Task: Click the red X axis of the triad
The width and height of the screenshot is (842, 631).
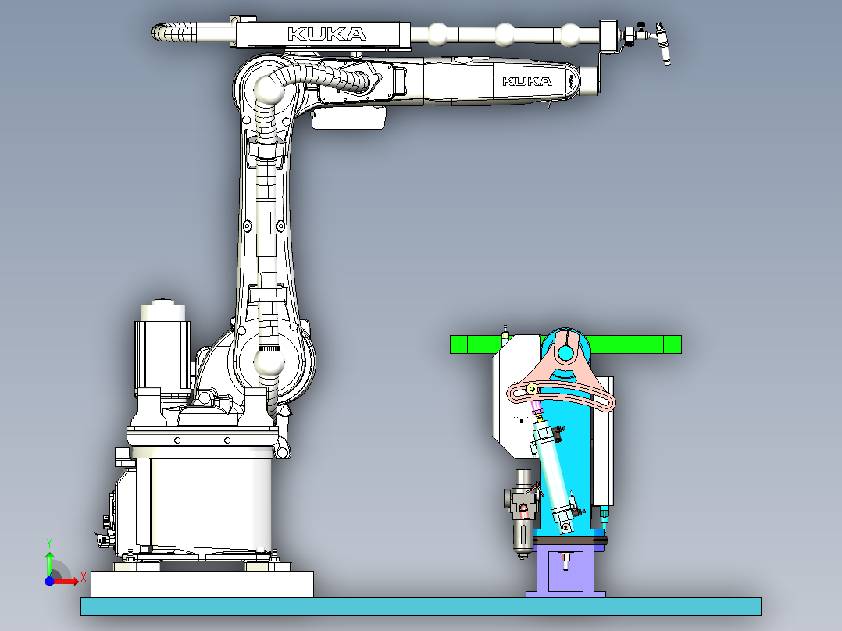Action: 67,581
